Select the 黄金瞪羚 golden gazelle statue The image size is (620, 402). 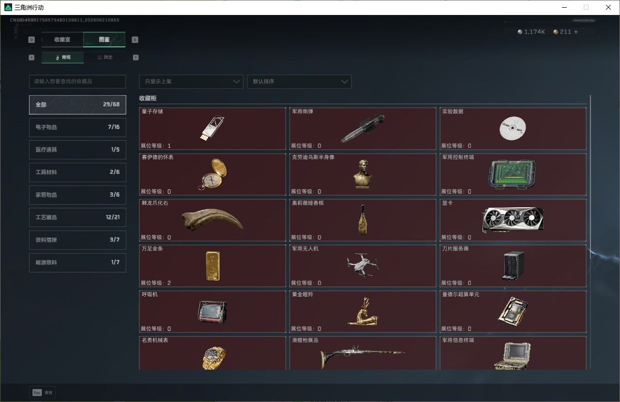[363, 311]
